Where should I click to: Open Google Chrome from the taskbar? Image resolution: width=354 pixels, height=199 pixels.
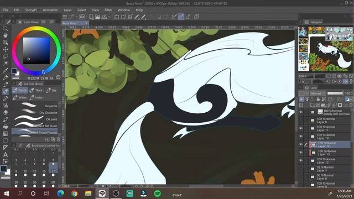tap(74, 193)
